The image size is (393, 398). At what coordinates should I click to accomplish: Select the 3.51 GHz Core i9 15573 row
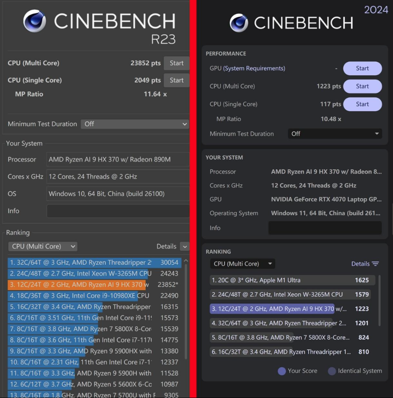94,318
